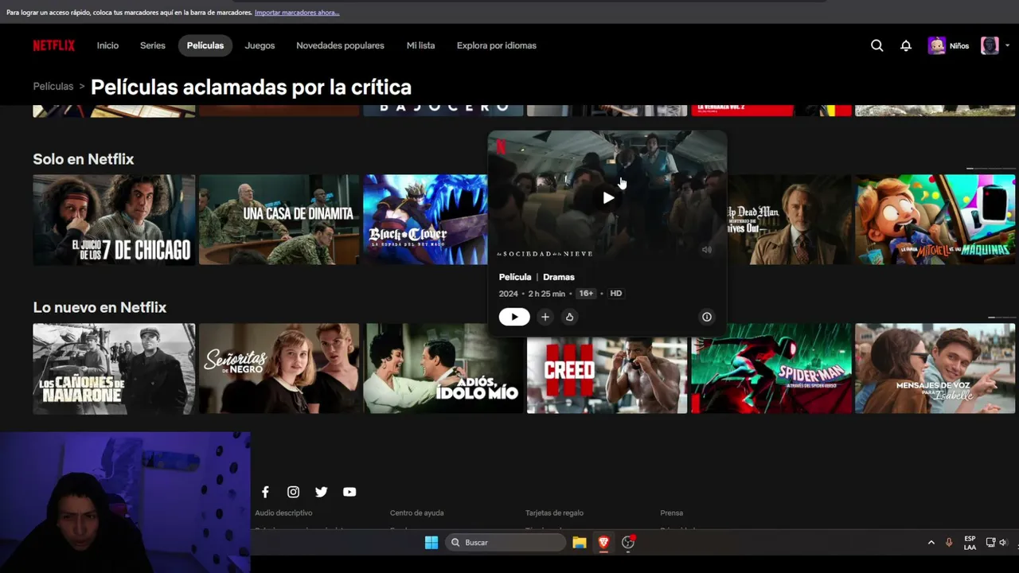1019x573 pixels.
Task: Open the Creed III thumbnail
Action: click(607, 375)
